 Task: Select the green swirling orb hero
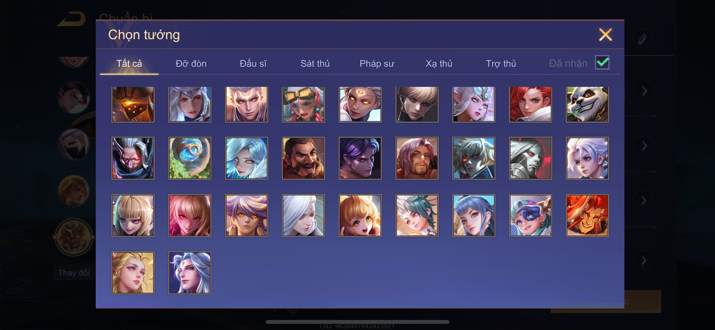(190, 158)
